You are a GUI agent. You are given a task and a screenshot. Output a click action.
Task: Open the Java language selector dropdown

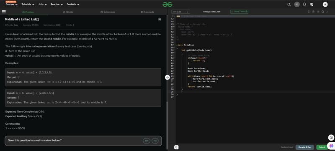[x=180, y=12]
